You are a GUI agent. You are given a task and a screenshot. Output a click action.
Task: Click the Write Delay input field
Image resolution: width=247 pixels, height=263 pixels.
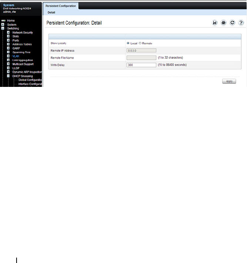point(141,65)
